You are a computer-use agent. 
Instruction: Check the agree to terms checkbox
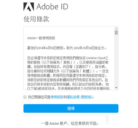25,97
